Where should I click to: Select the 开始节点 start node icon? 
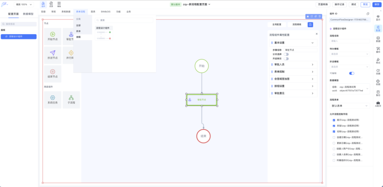click(x=53, y=34)
